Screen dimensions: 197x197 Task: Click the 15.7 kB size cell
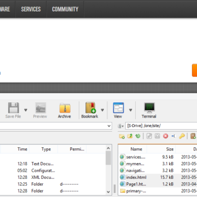coord(167,177)
